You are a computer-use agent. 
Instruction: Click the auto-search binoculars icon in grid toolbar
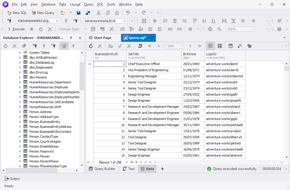240,46
